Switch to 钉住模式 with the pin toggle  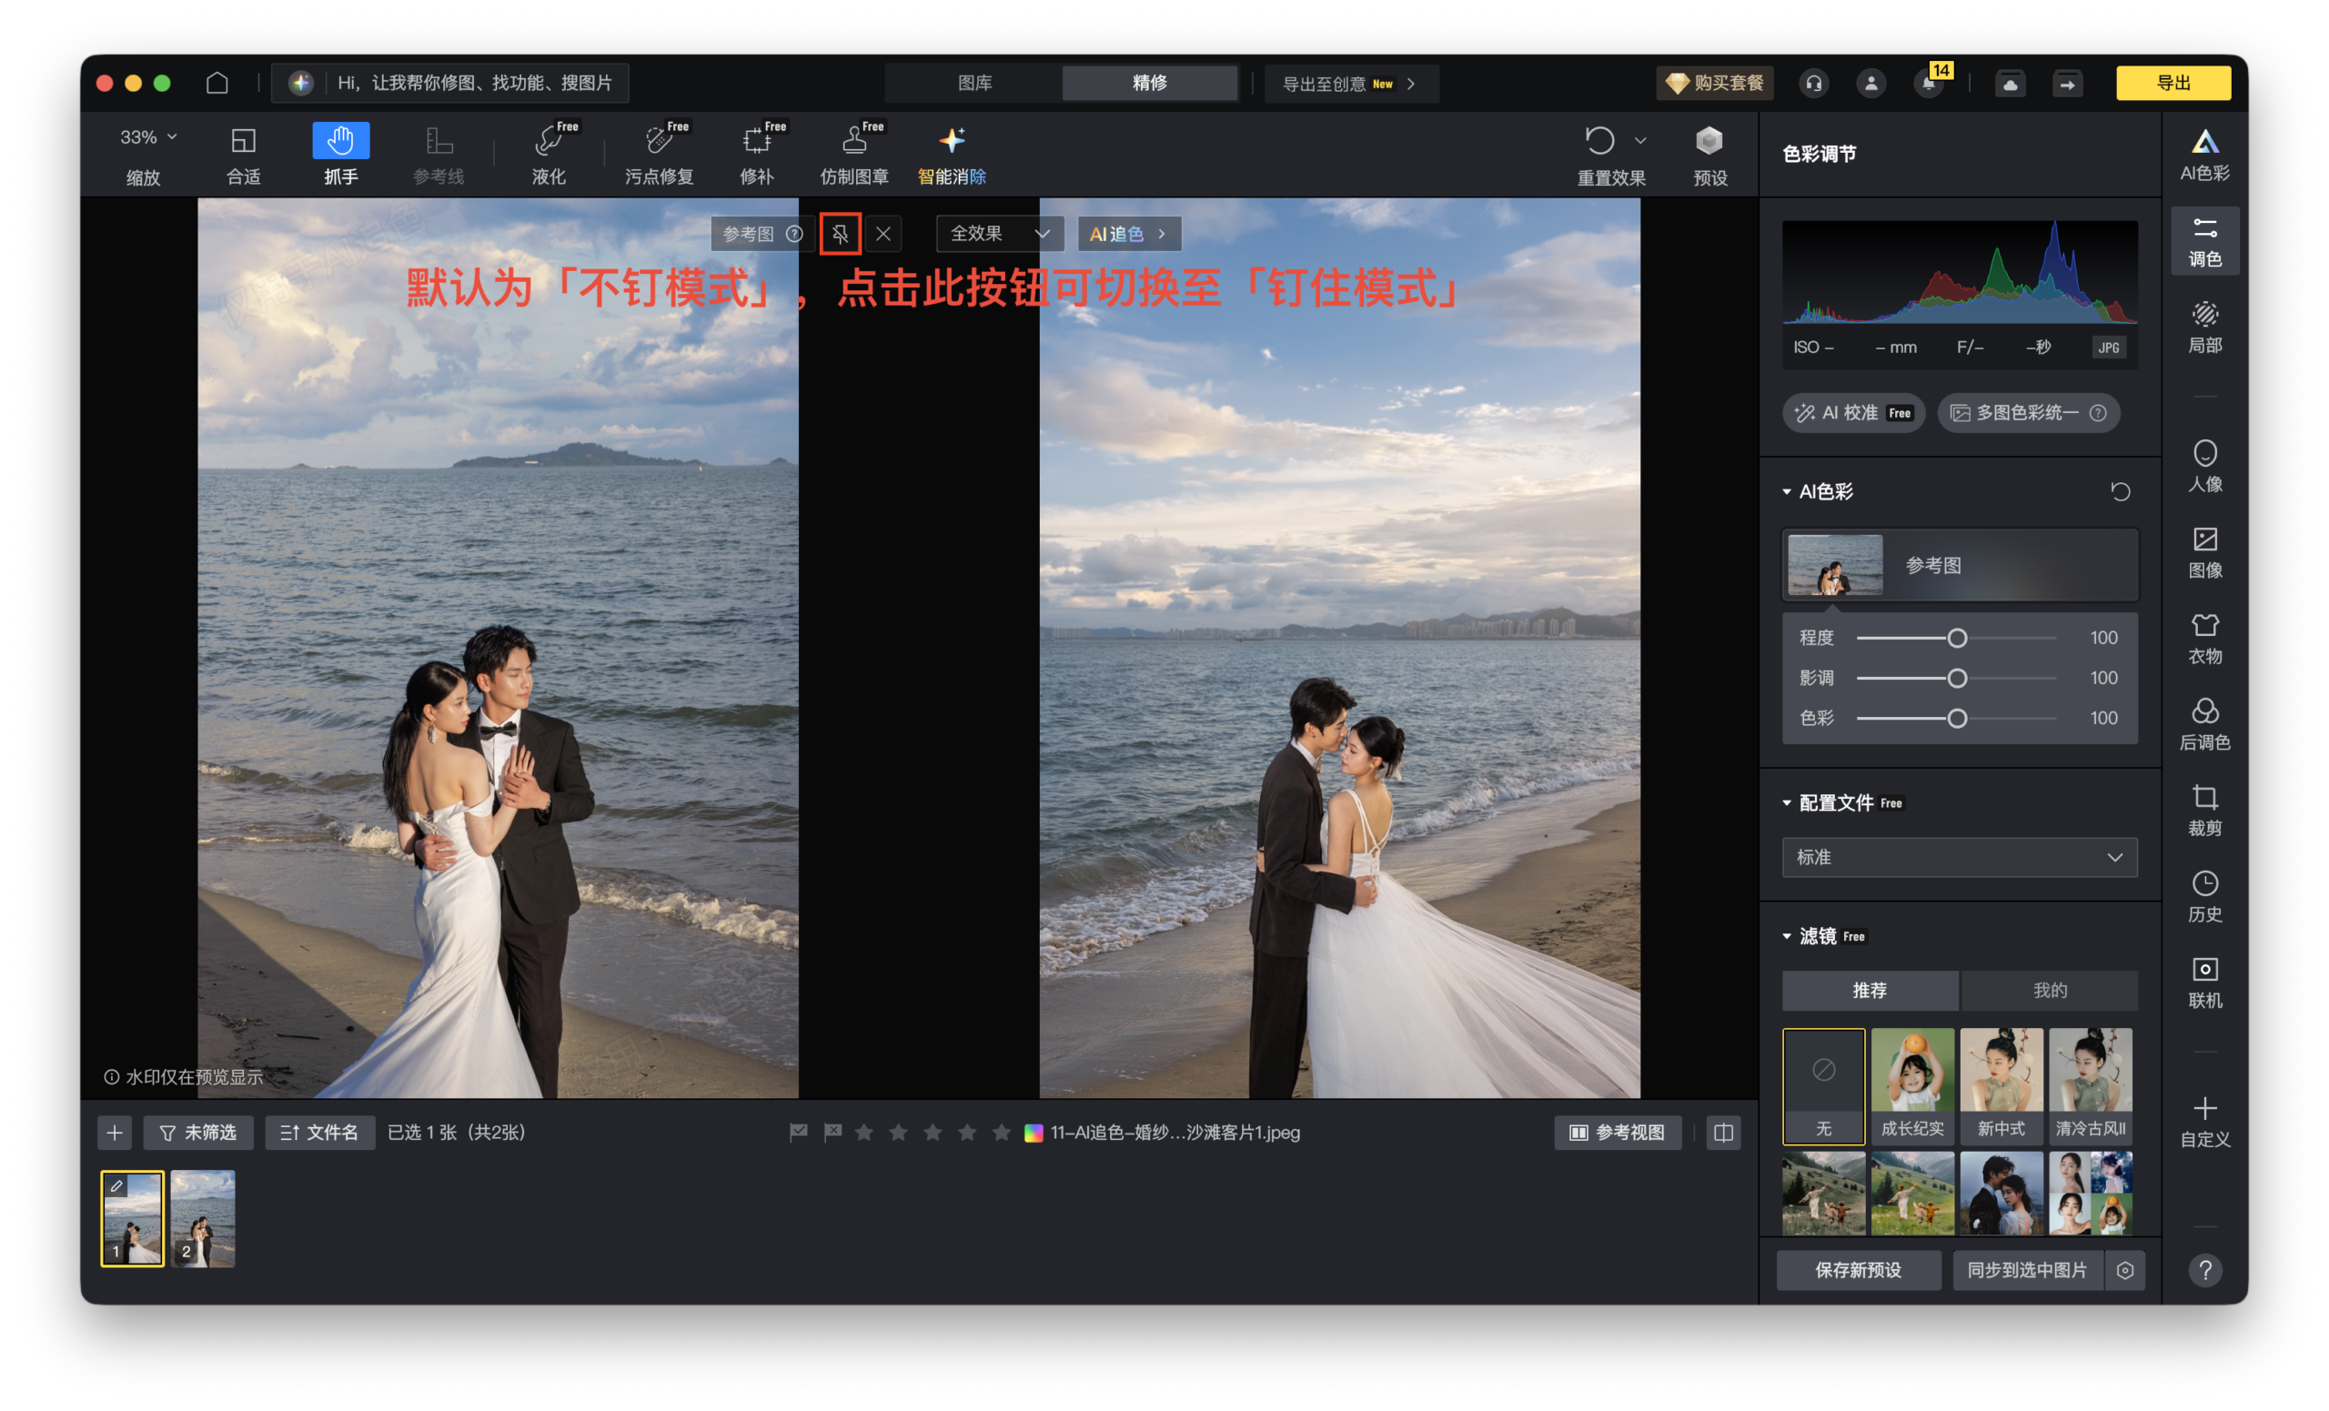coord(841,234)
